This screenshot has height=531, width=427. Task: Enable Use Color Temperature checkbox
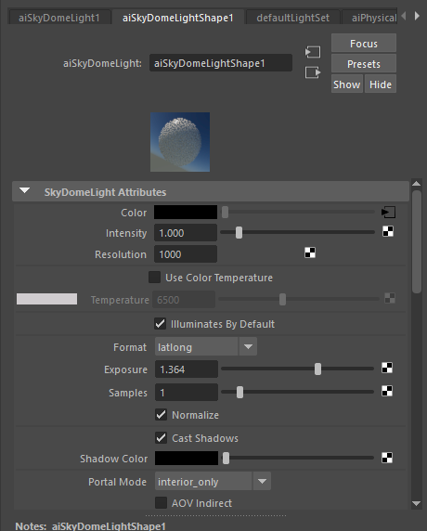pos(154,278)
